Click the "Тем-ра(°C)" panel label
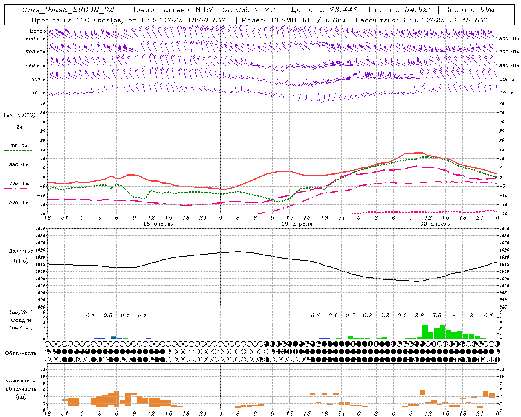The height and width of the screenshot is (417, 521). click(x=19, y=115)
